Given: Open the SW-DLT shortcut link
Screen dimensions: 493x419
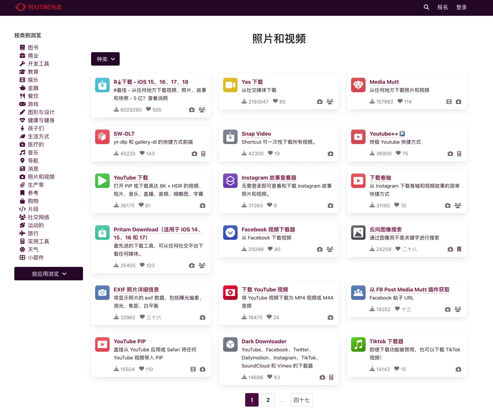Looking at the screenshot, I should 124,133.
